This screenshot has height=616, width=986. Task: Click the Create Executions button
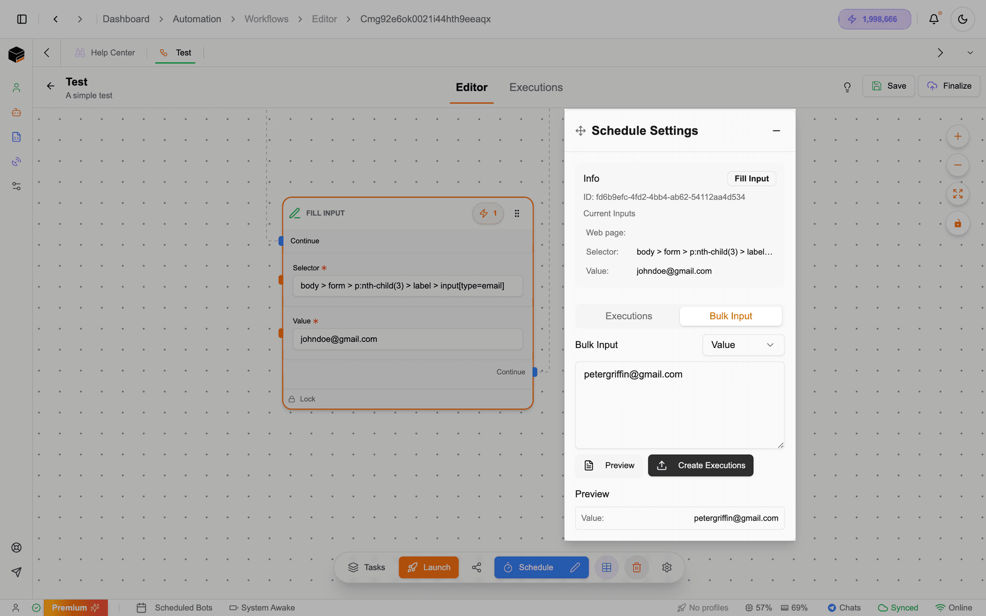tap(700, 465)
